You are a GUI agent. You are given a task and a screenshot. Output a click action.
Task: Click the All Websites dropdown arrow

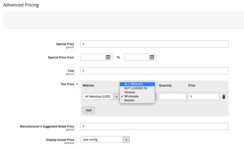(x=116, y=96)
